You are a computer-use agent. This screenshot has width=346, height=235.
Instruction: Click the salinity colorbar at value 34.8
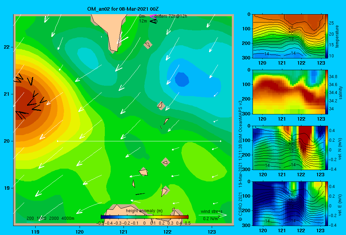327,77
